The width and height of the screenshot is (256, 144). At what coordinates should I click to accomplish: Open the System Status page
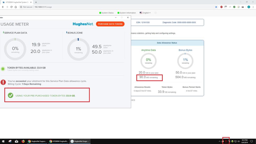(106, 13)
